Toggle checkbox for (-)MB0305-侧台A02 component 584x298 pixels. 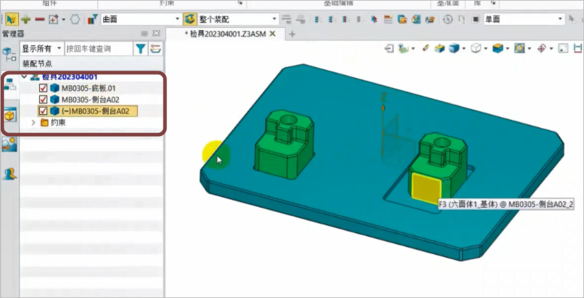43,111
